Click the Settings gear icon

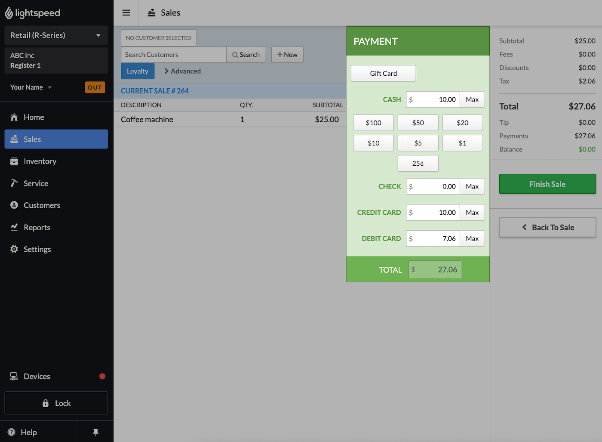click(14, 249)
